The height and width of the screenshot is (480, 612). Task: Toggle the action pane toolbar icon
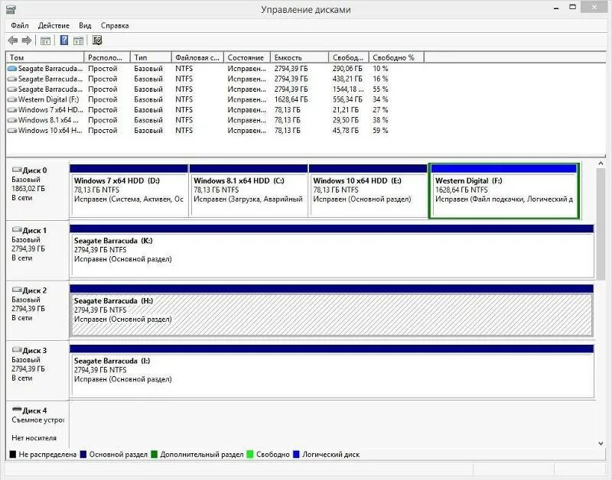tap(79, 41)
